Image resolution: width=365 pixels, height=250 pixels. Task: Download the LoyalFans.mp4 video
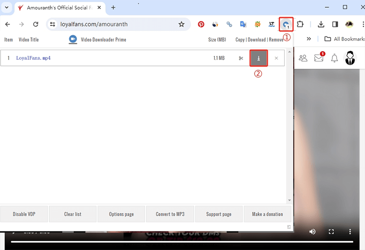259,58
